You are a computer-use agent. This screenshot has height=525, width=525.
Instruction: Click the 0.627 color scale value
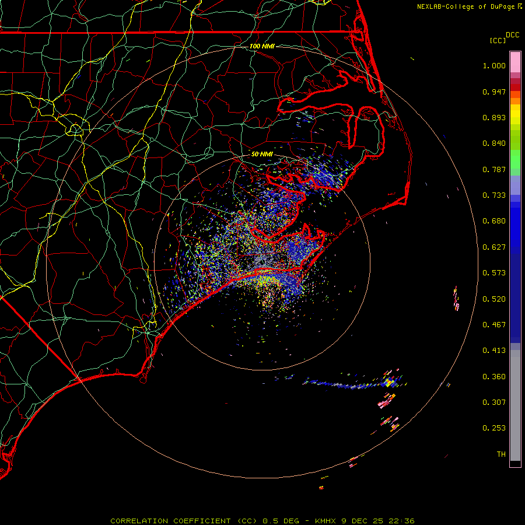click(x=494, y=247)
